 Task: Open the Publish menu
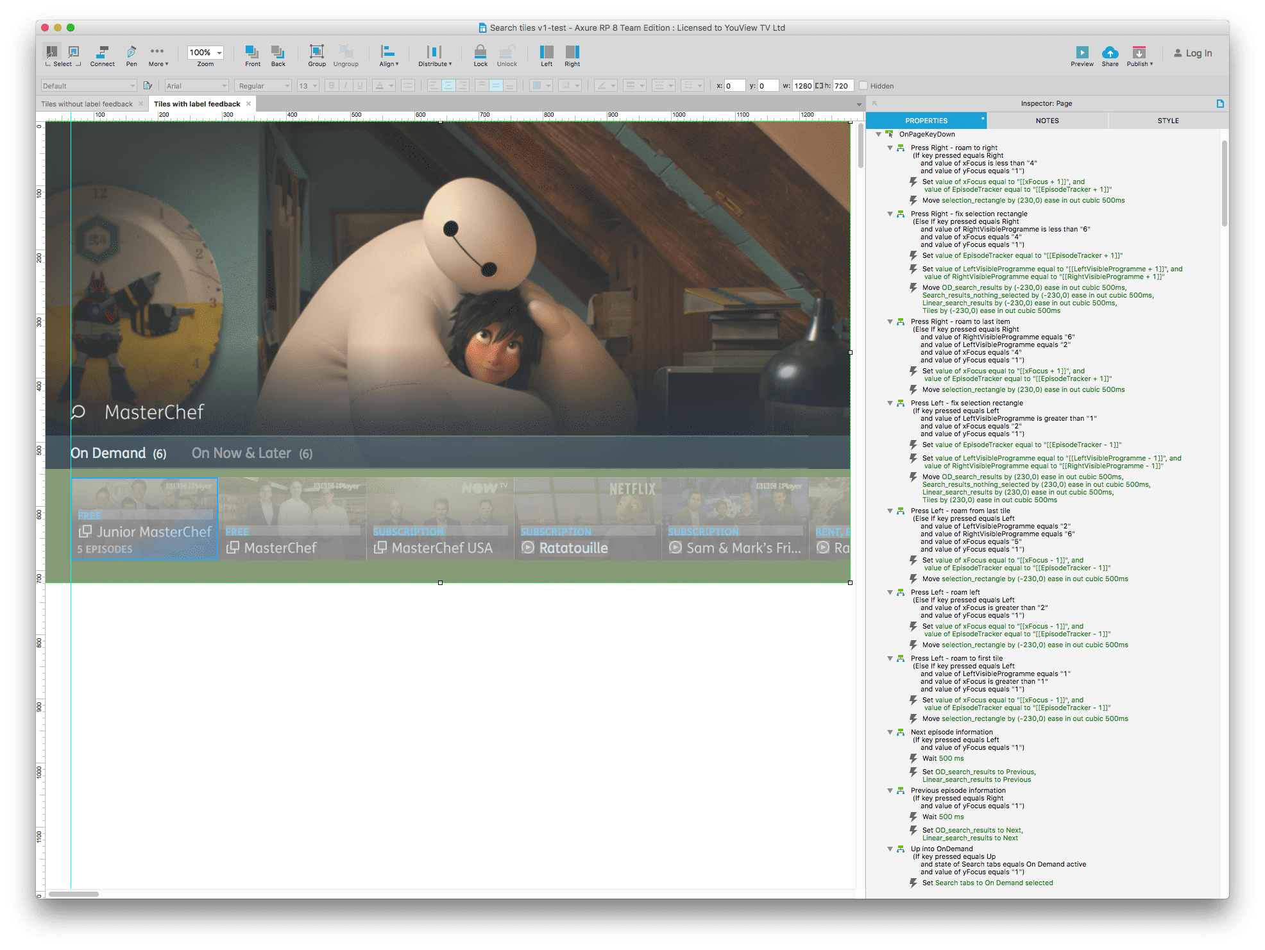(1140, 56)
